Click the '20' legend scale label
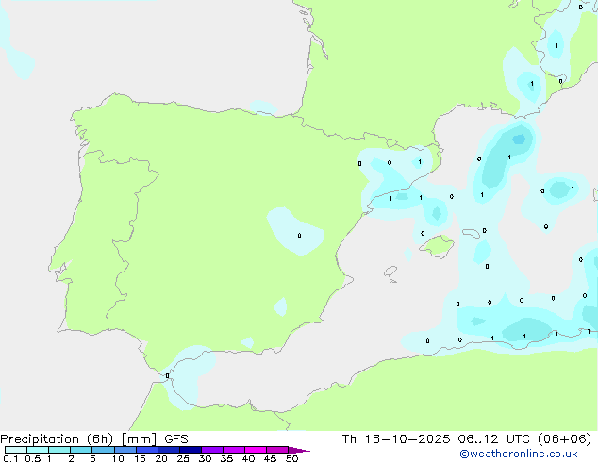Viewport: 598px width, 462px height. tap(161, 458)
